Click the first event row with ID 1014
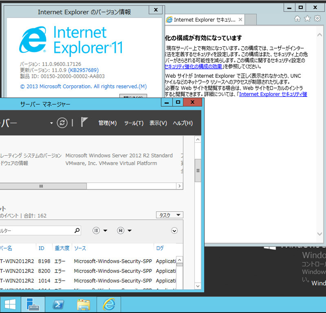Screen dimensions: 326x313 click(88, 281)
